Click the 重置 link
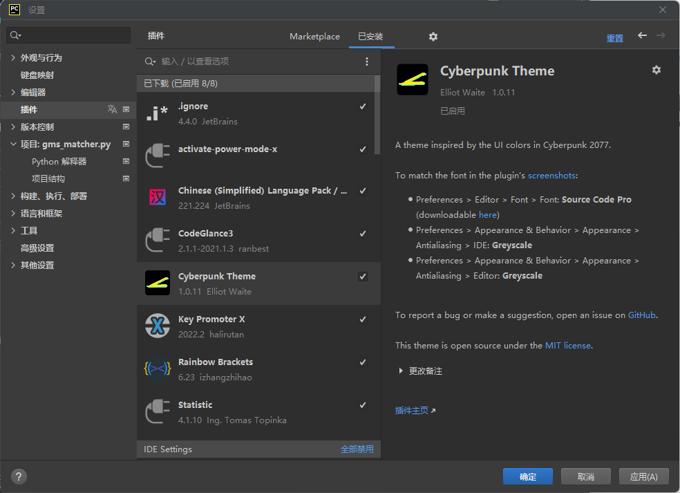This screenshot has height=493, width=680. [614, 38]
